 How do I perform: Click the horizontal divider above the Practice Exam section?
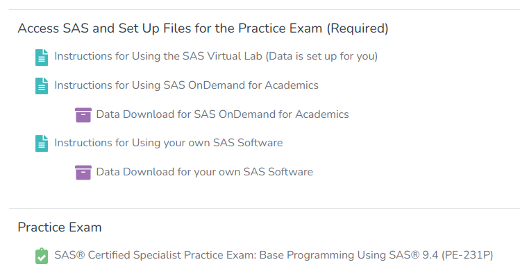click(x=264, y=208)
